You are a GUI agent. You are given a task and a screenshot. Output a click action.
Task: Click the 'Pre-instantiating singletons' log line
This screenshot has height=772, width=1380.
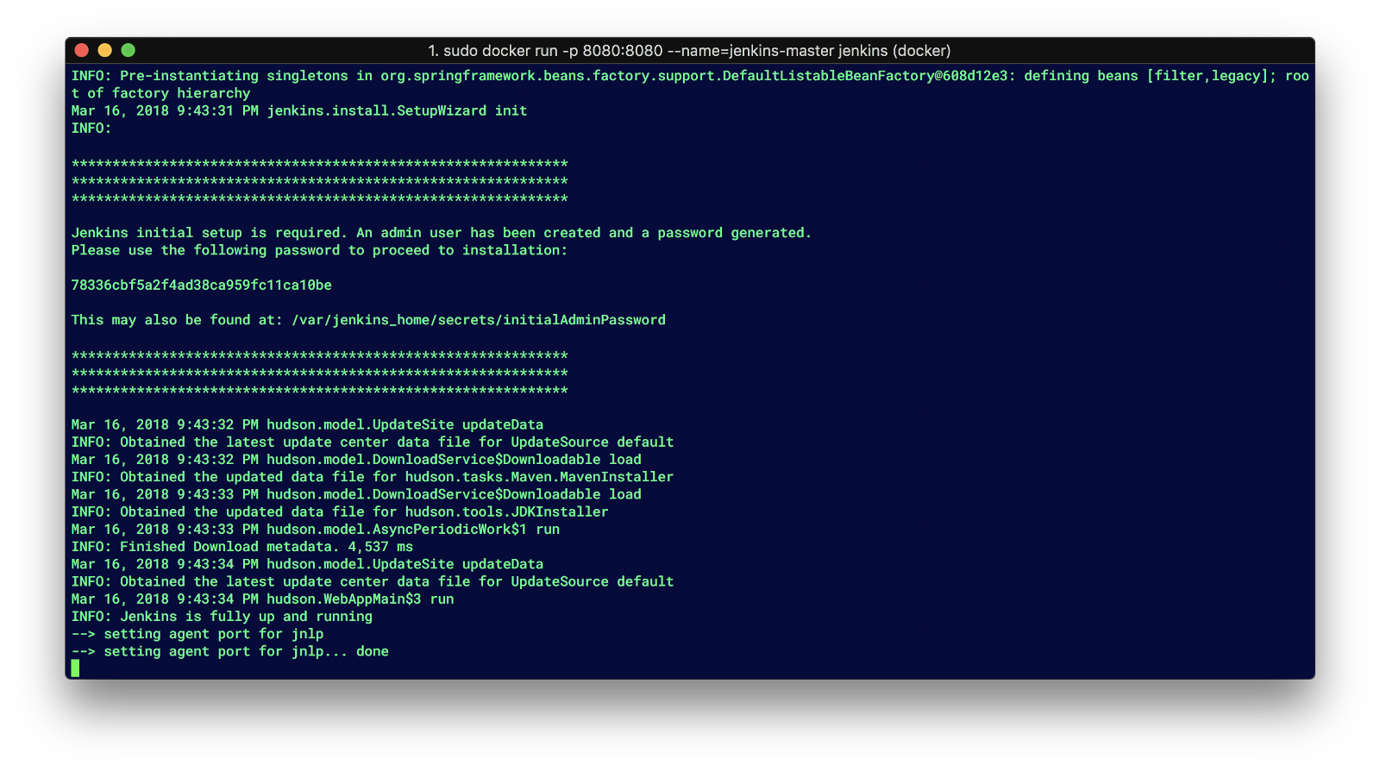point(690,76)
